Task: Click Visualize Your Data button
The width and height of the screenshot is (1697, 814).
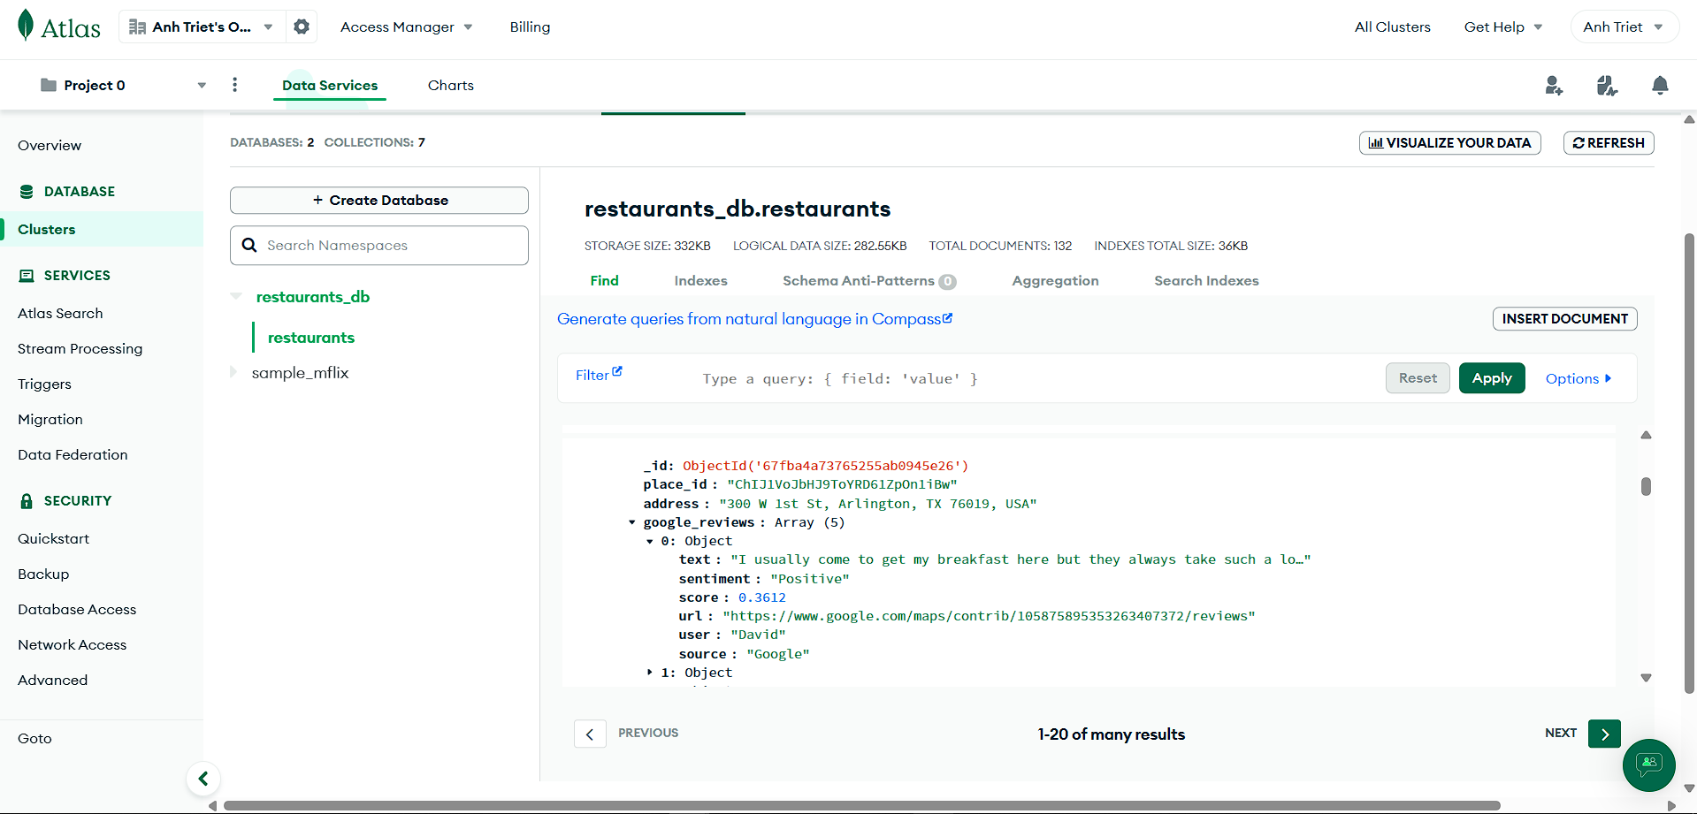Action: pos(1450,143)
